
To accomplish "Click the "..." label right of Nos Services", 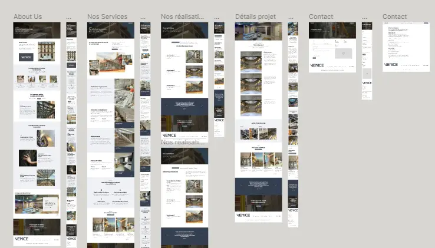I will pyautogui.click(x=143, y=18).
